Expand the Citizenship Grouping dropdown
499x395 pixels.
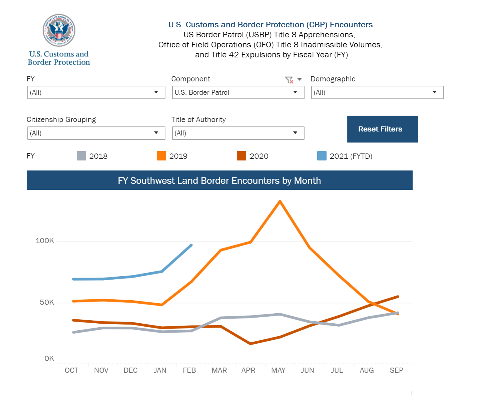pyautogui.click(x=96, y=133)
